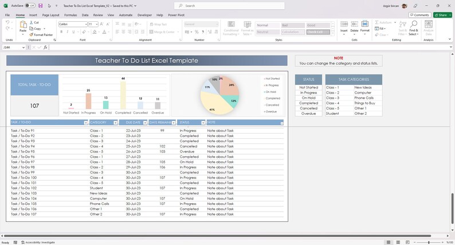
Task: Click the vertical scrollbar thumb
Action: coord(452,208)
